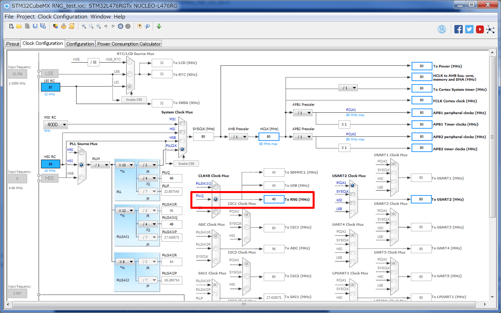Open the Power Consumption Calculator tab
This screenshot has width=501, height=313.
(129, 44)
